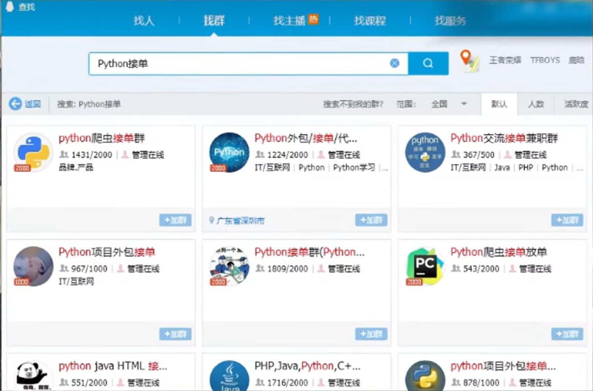Screen dimensions: 593x391
Task: Switch to the 找课程 tab
Action: tap(370, 21)
